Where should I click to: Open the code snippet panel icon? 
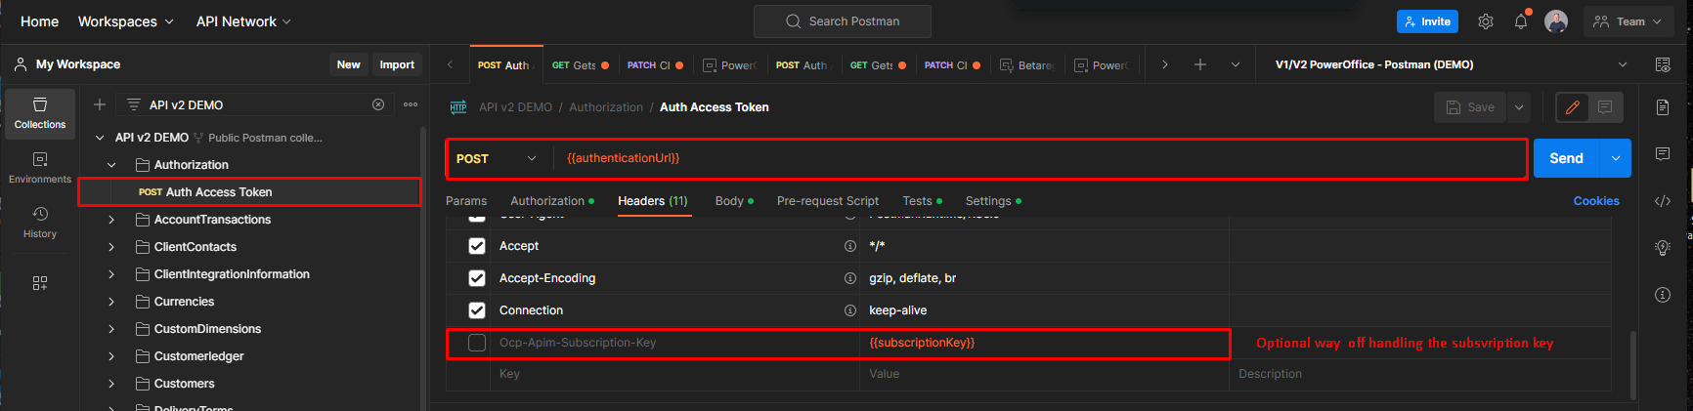[1662, 201]
